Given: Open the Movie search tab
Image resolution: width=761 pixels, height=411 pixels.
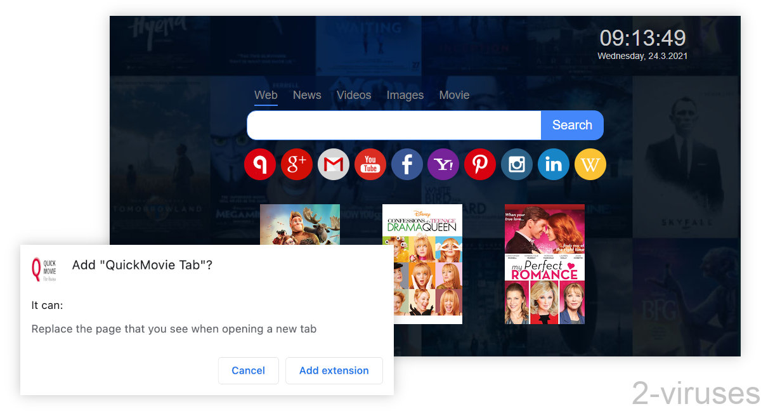Looking at the screenshot, I should tap(454, 95).
